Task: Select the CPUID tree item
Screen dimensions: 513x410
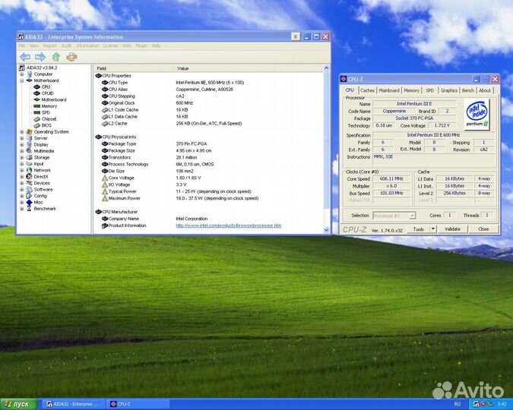Action: pos(47,93)
